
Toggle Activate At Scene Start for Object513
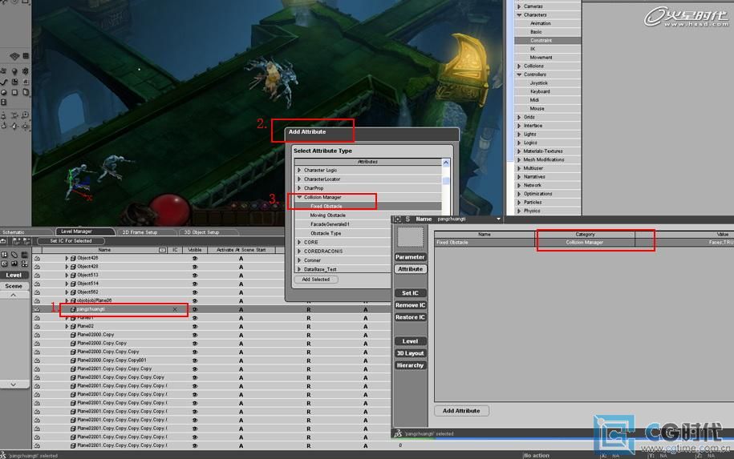pos(241,276)
